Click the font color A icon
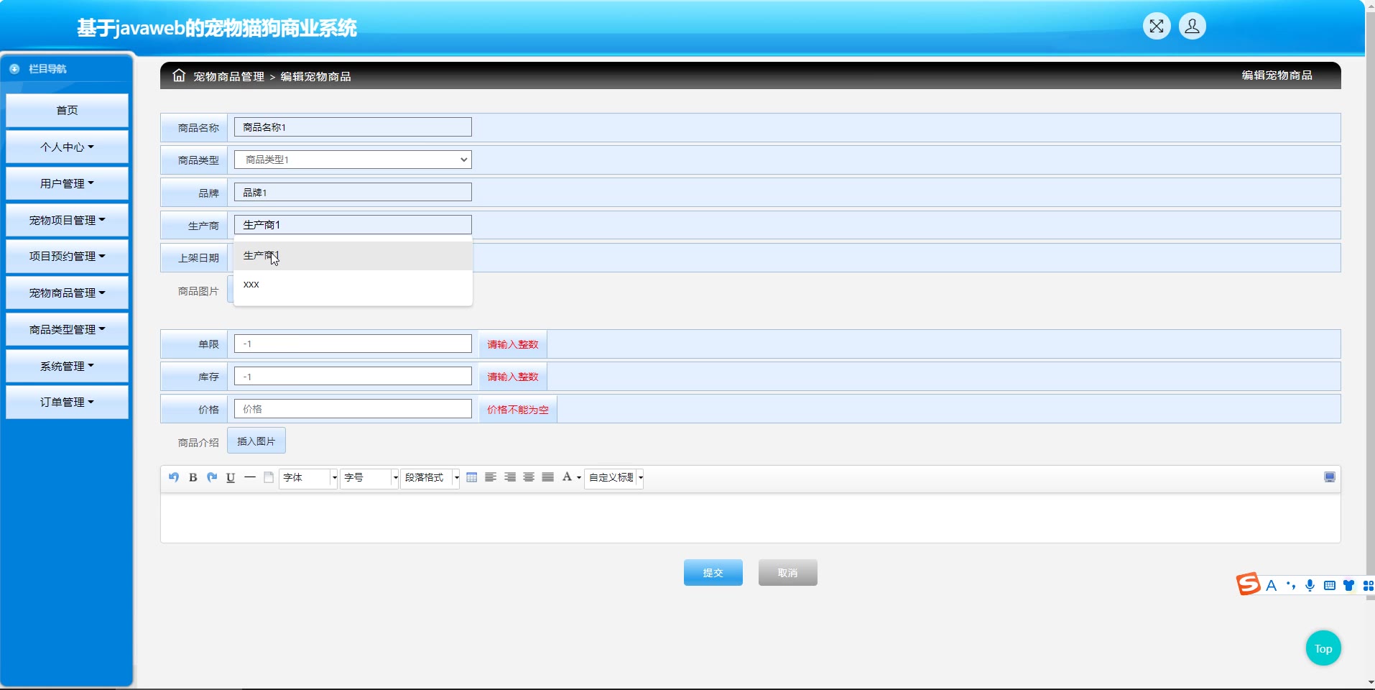This screenshot has height=690, width=1375. 567,477
